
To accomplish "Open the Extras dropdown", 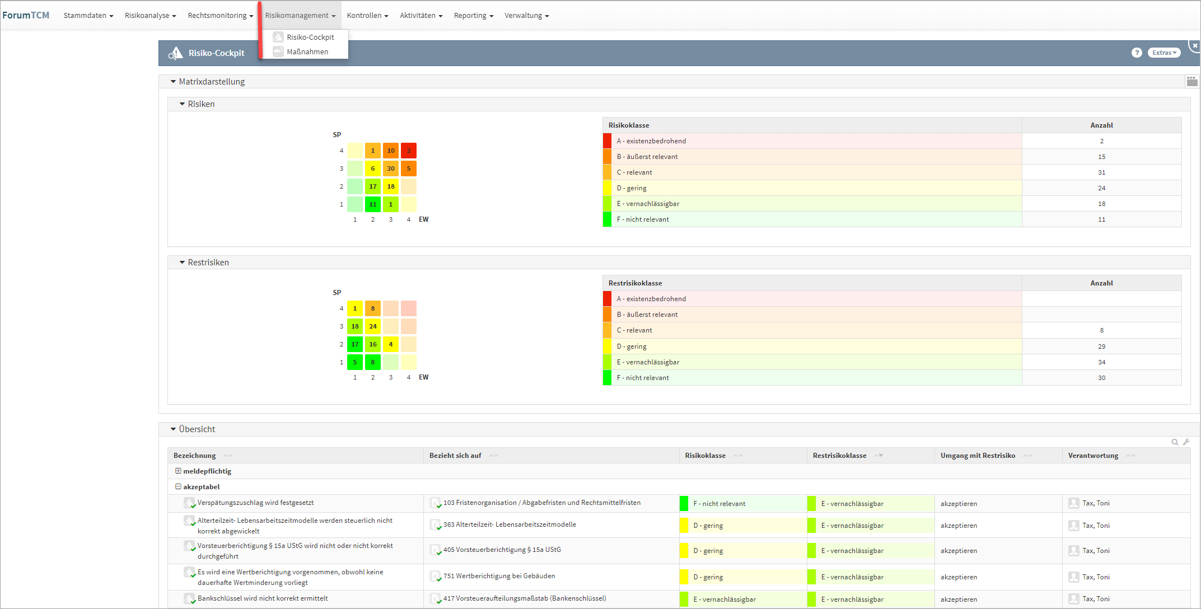I will 1164,53.
